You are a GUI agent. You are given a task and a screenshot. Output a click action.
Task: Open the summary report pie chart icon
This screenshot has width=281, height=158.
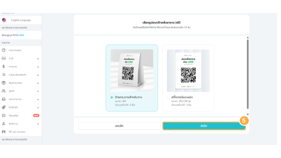coord(4,50)
